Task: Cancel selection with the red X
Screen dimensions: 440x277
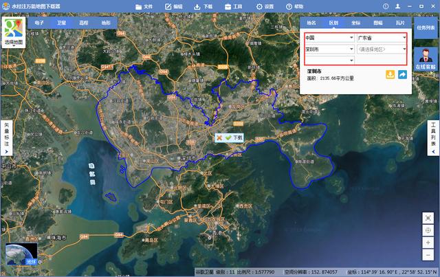Action: (x=219, y=137)
